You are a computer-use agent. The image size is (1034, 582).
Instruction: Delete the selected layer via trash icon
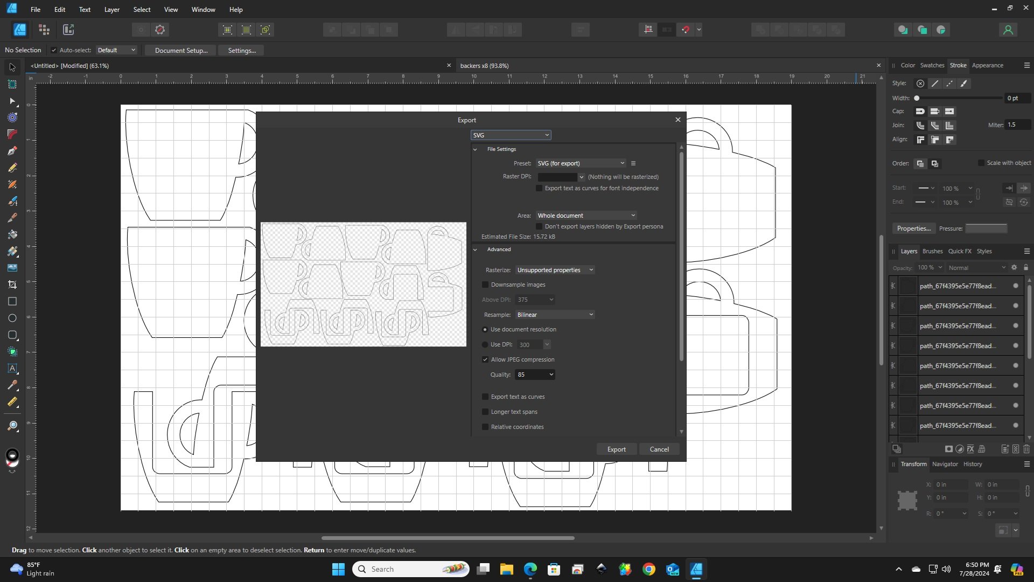click(1026, 449)
